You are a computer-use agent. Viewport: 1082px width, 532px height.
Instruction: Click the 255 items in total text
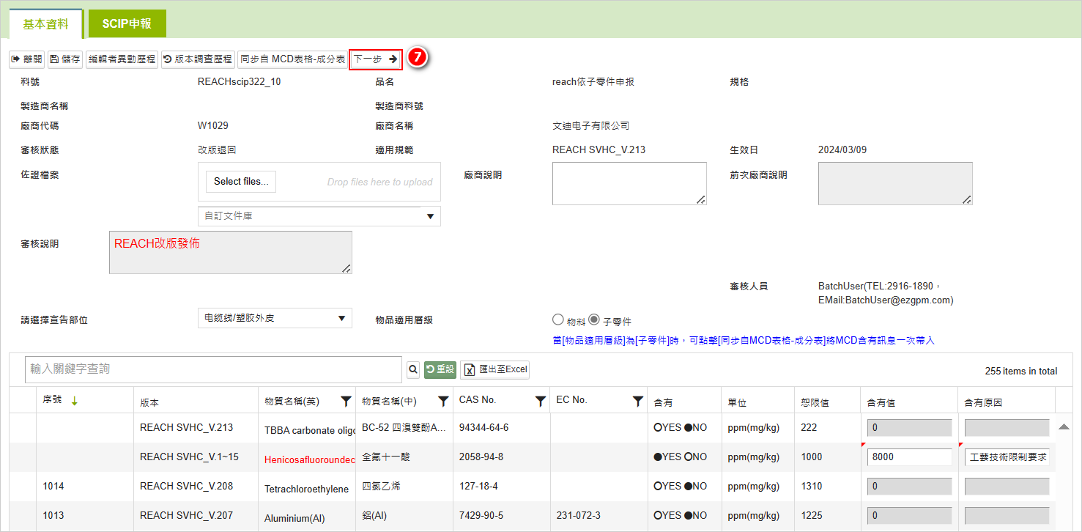click(x=1021, y=372)
